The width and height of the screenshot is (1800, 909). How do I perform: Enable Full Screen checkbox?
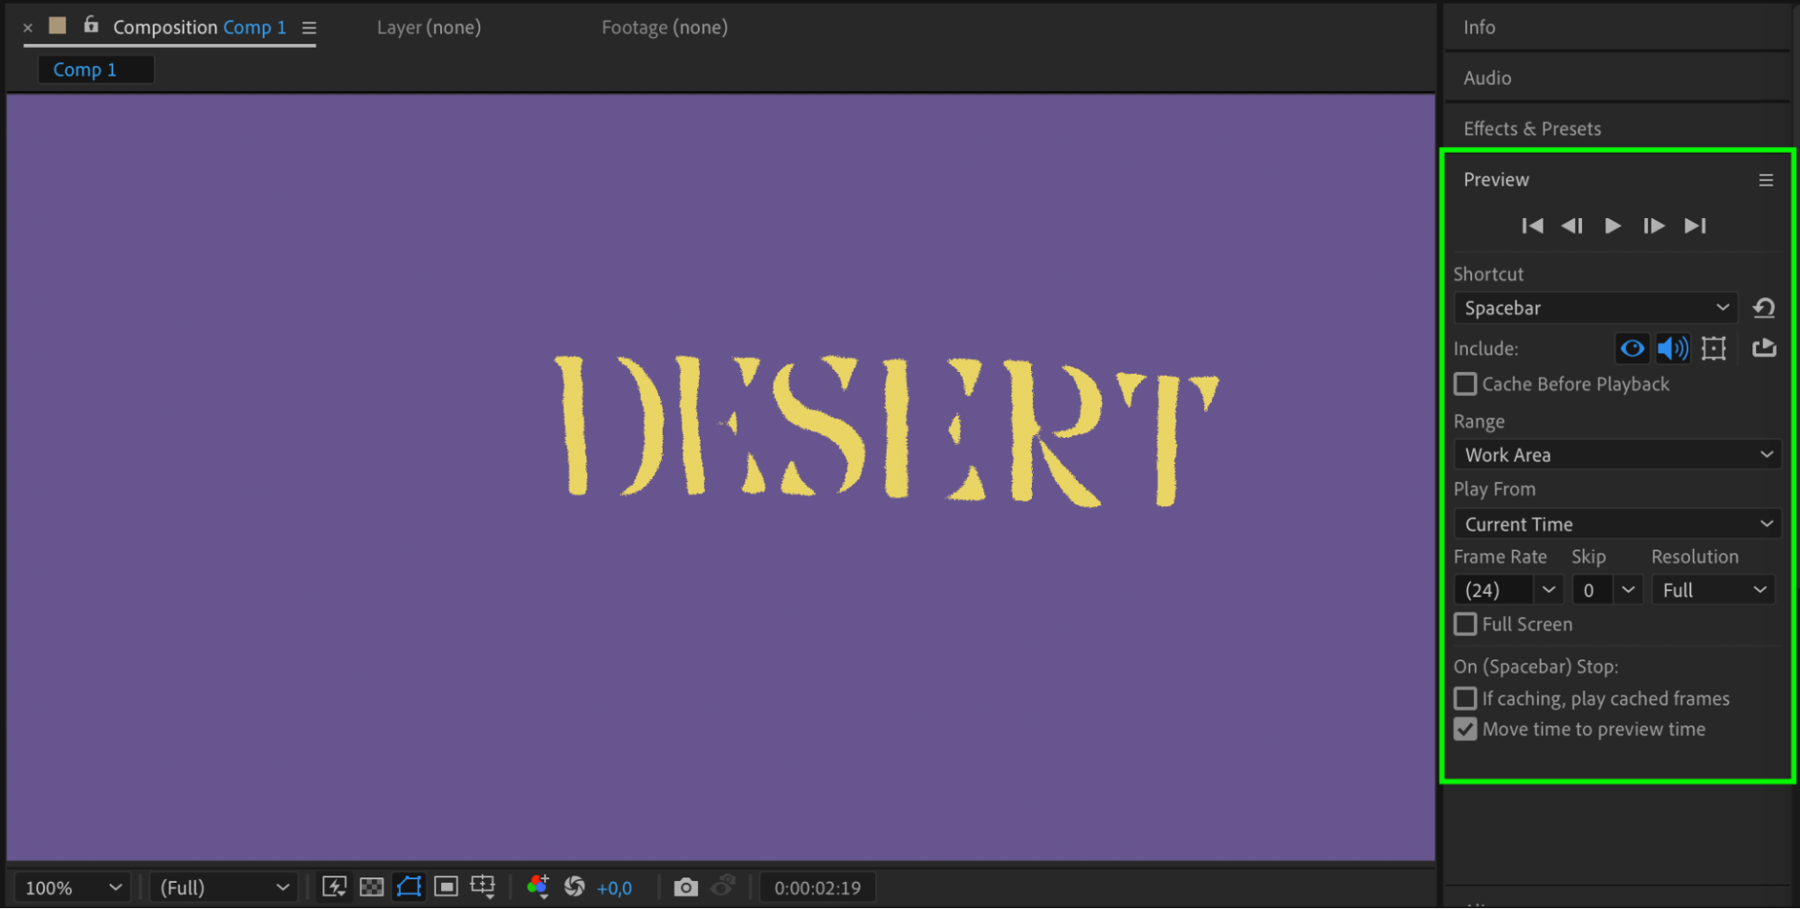[x=1465, y=624]
